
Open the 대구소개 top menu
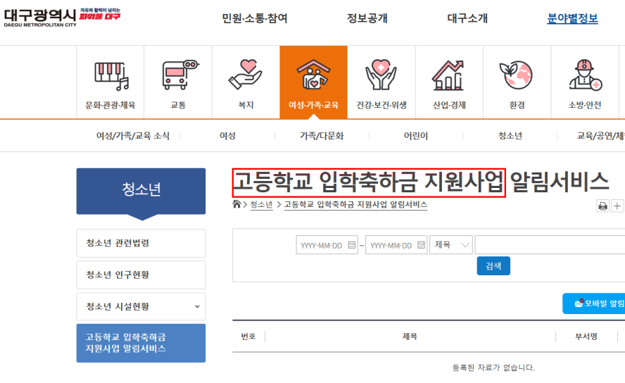467,18
